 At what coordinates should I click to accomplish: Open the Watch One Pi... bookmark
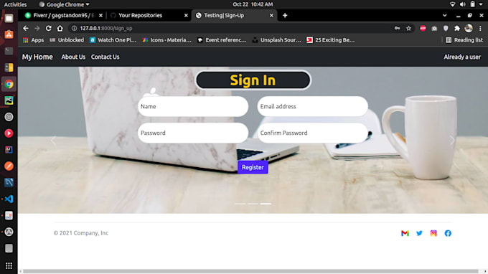[113, 40]
